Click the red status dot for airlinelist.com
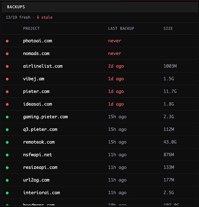The width and height of the screenshot is (199, 207). [x=7, y=66]
